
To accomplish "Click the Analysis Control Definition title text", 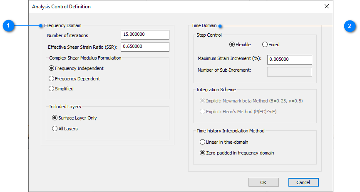I will 61,7.
